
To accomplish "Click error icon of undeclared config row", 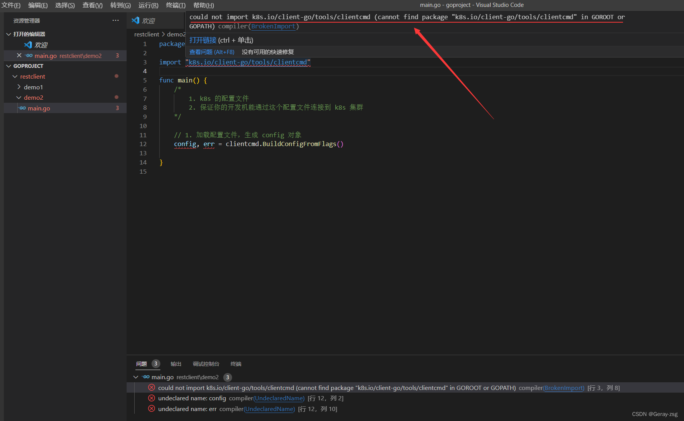I will click(x=152, y=398).
